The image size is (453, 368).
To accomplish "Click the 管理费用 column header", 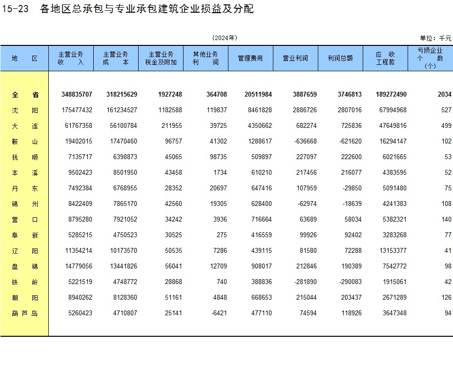I will pos(250,58).
